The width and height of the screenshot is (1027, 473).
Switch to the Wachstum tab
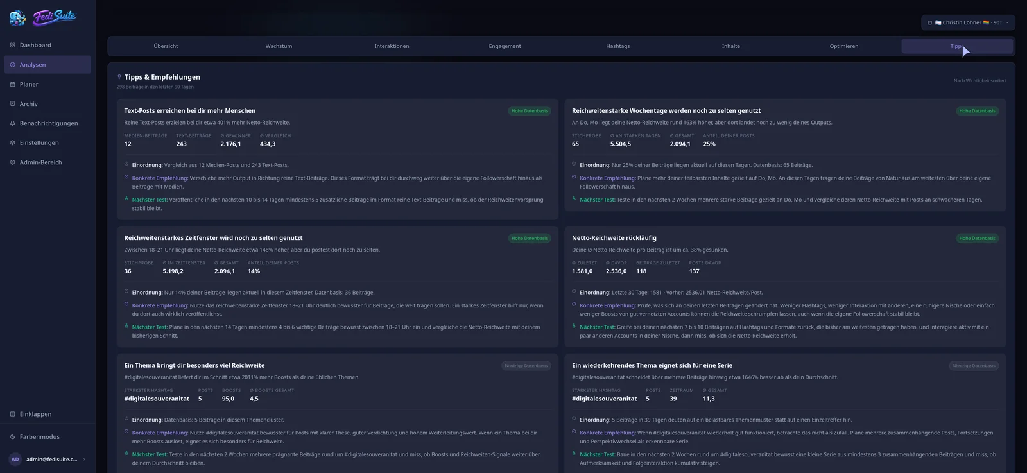point(279,46)
